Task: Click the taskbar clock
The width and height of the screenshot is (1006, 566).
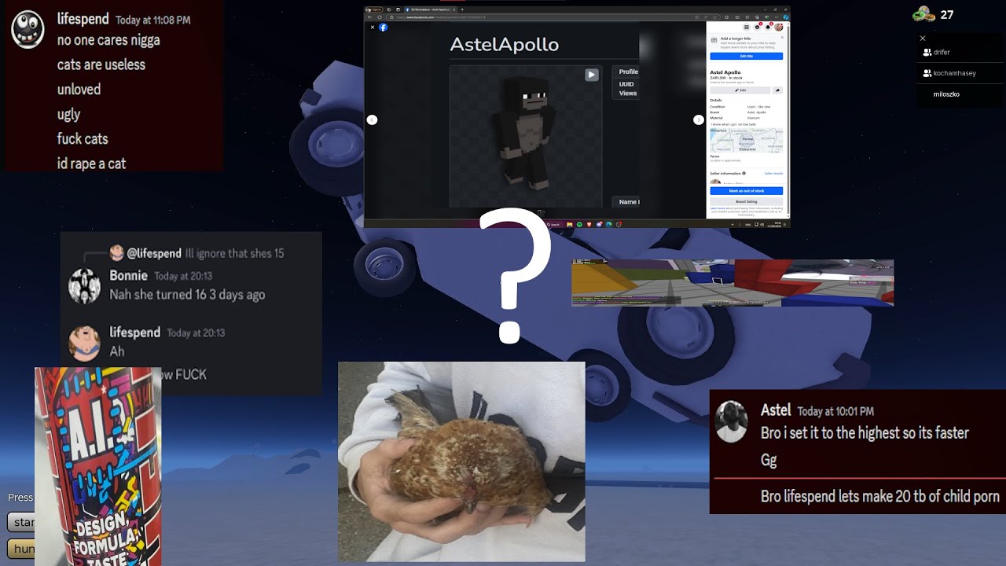Action: pyautogui.click(x=775, y=224)
